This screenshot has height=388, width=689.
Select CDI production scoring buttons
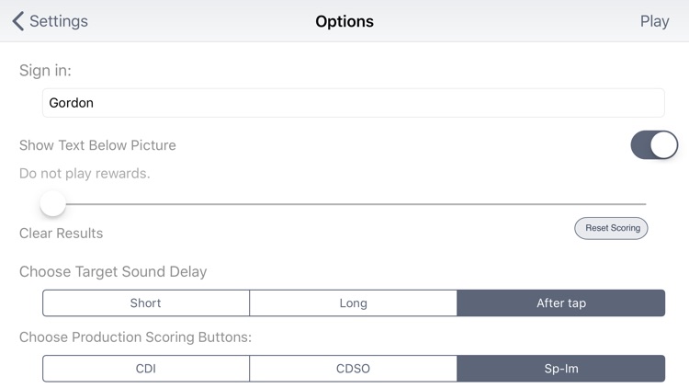point(146,368)
